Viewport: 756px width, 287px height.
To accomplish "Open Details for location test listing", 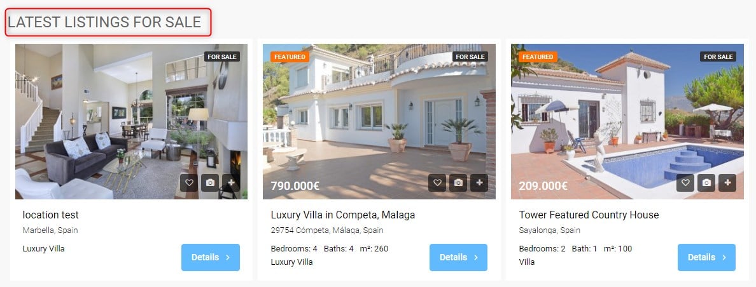I will coord(211,257).
